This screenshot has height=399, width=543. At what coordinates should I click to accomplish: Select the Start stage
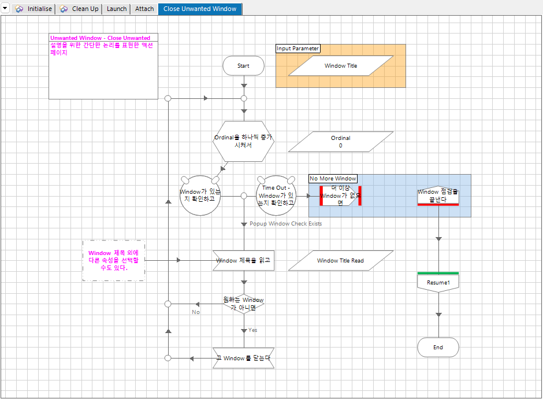coord(243,66)
